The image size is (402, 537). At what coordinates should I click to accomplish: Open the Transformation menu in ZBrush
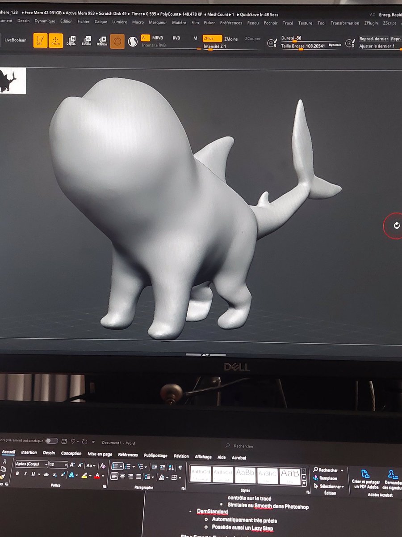[x=345, y=23]
